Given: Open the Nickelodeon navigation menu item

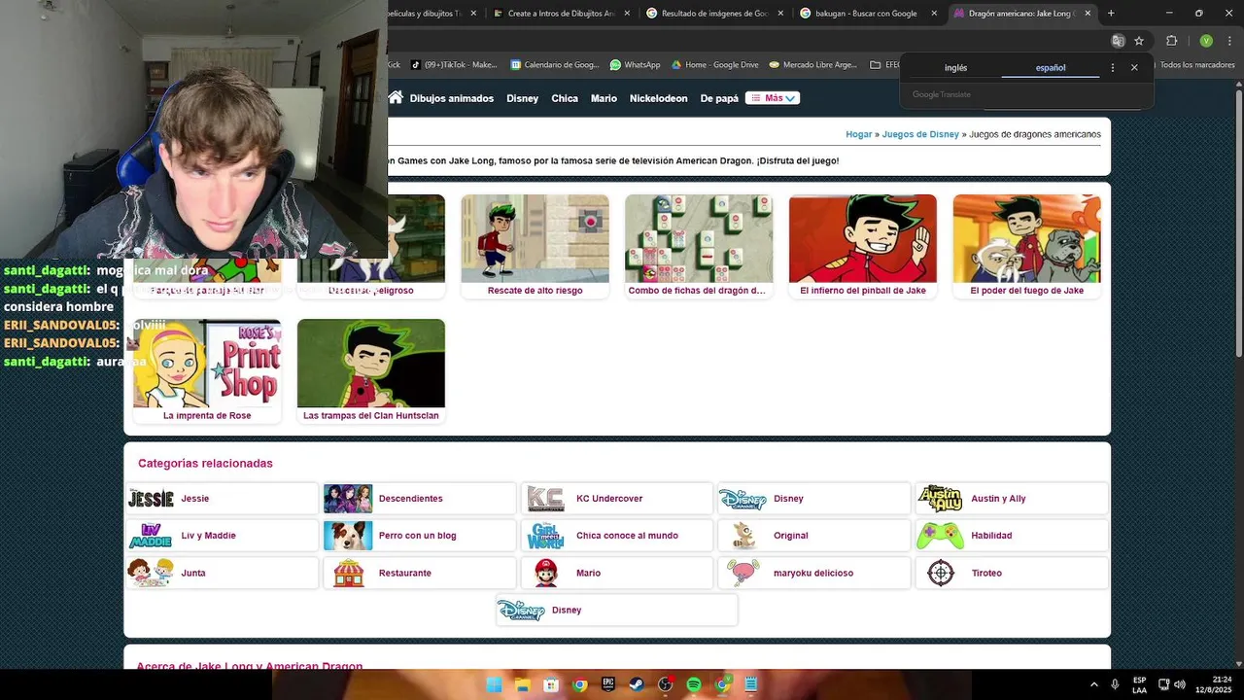Looking at the screenshot, I should point(658,98).
